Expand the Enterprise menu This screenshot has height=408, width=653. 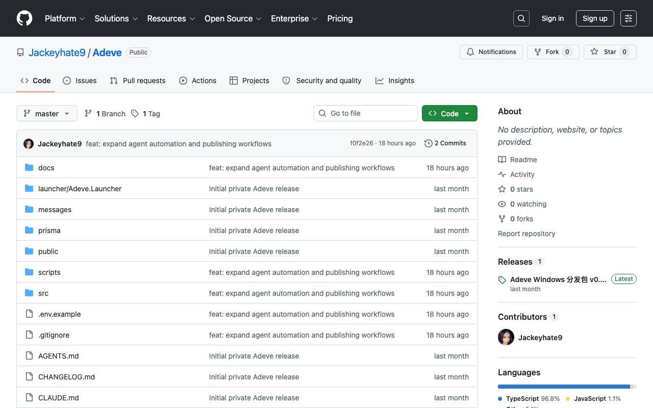pyautogui.click(x=294, y=18)
